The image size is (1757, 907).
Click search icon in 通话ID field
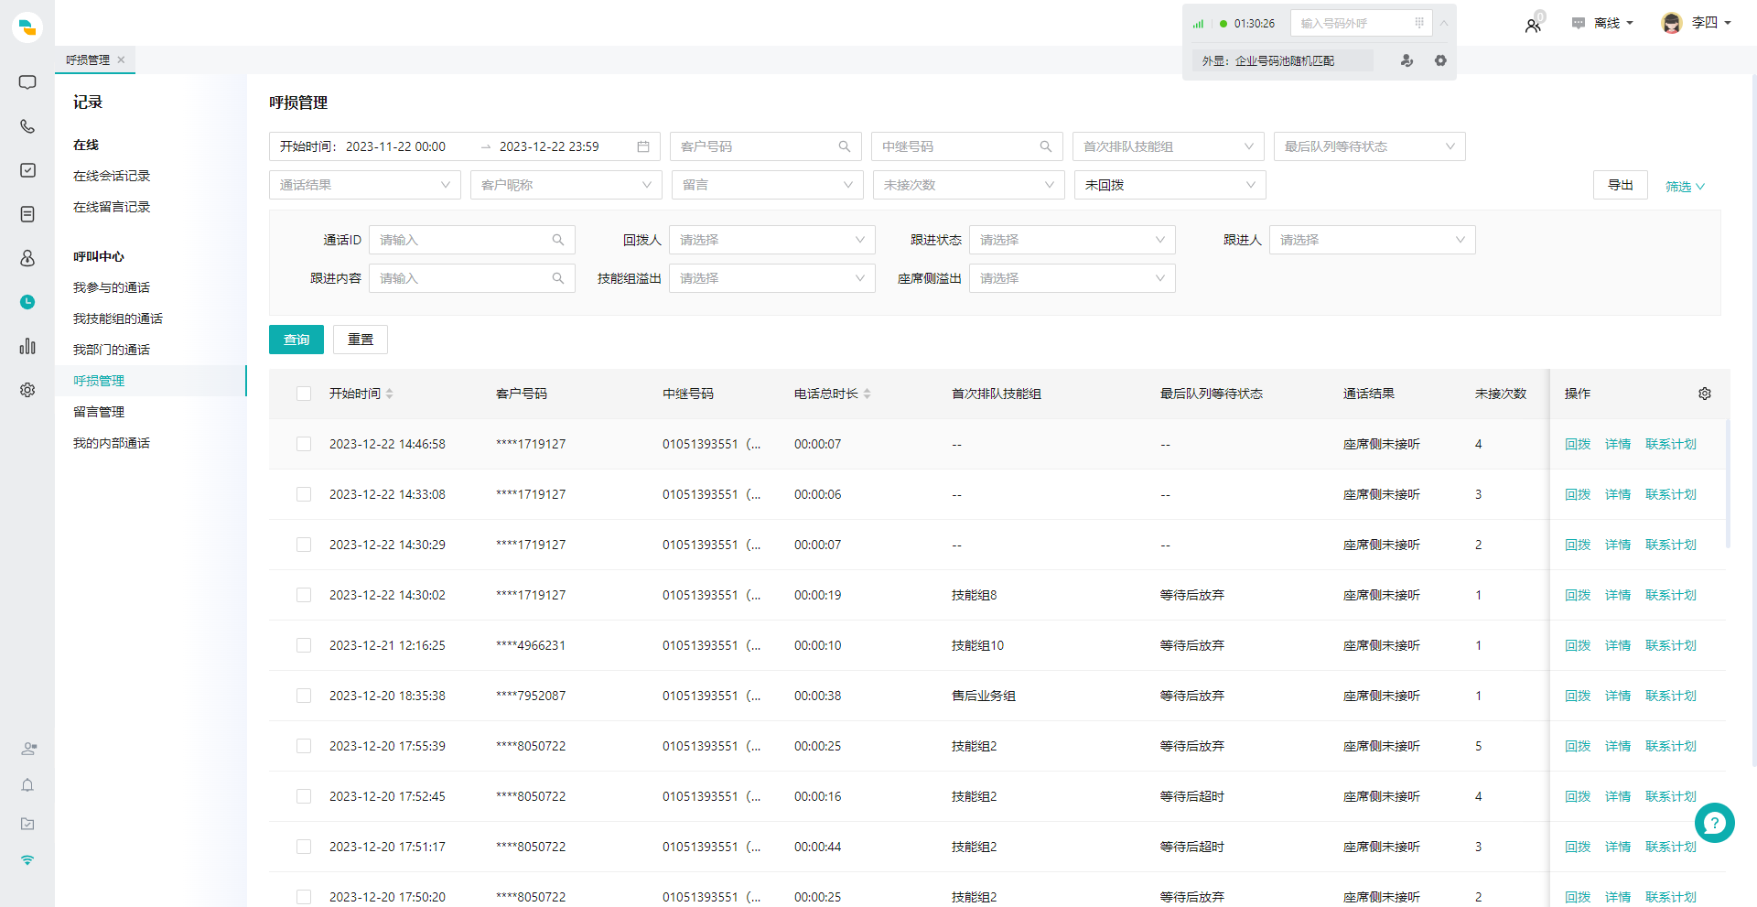[558, 240]
